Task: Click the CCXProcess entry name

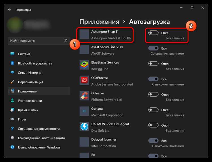Action: coord(100,78)
